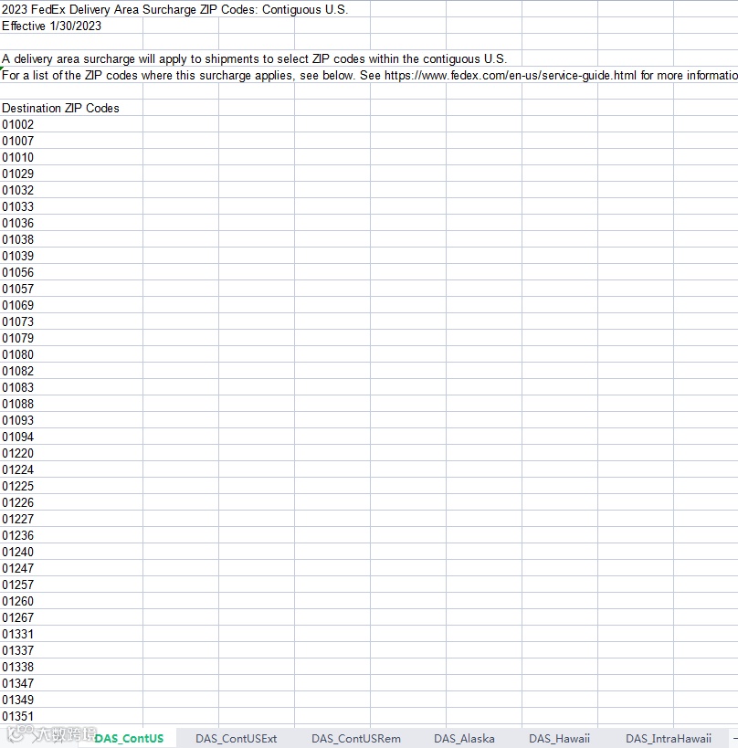
Task: Select ZIP code cell 01007
Action: tap(71, 141)
